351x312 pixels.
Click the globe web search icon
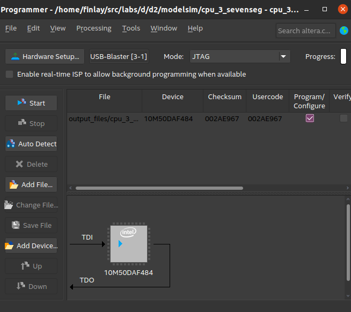coord(344,31)
